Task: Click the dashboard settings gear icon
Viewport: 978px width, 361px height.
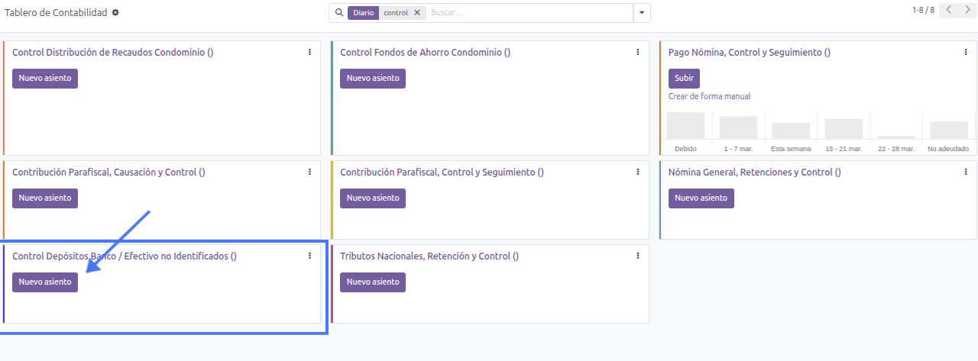Action: (x=115, y=13)
